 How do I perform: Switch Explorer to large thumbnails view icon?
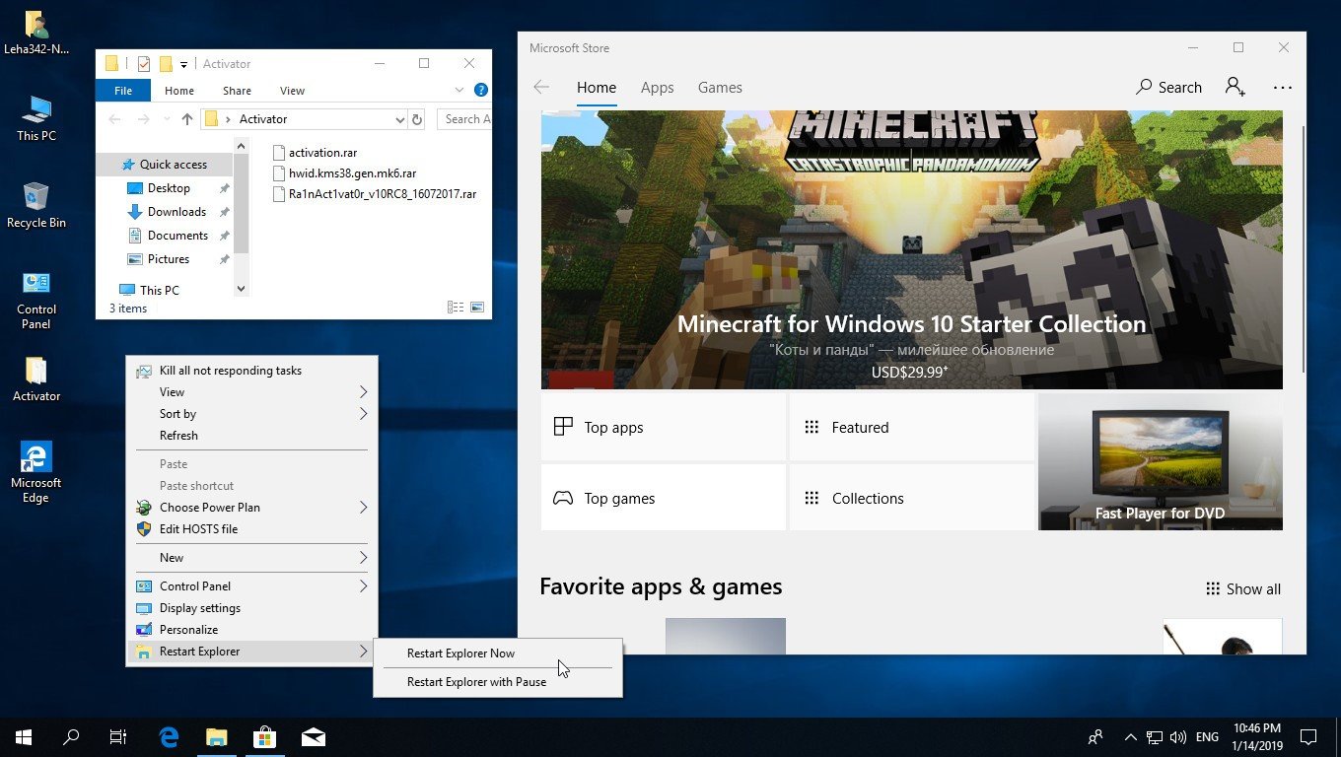coord(477,308)
